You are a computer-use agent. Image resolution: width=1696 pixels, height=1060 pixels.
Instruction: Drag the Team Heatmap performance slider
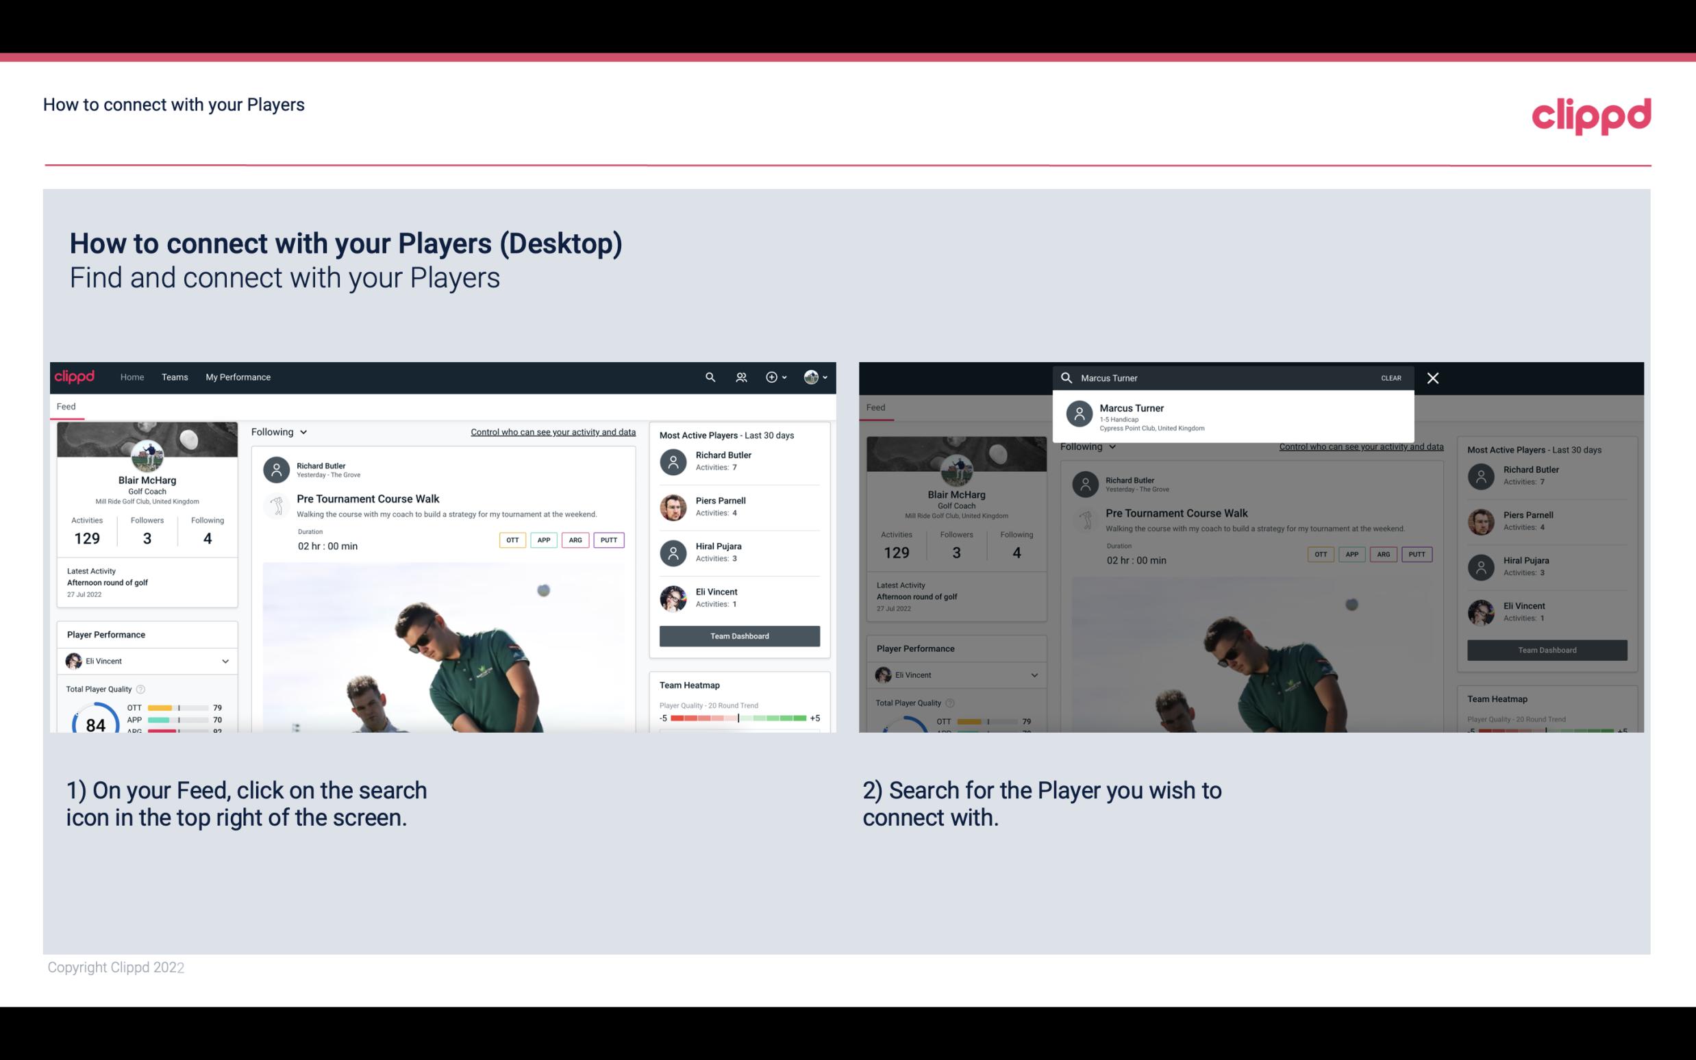point(738,719)
